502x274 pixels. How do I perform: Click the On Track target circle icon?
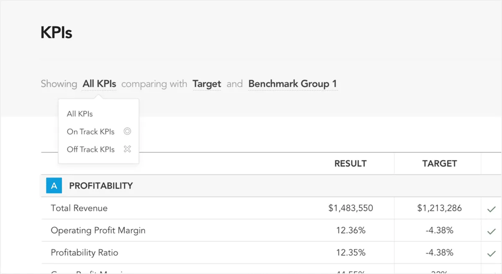click(x=128, y=131)
